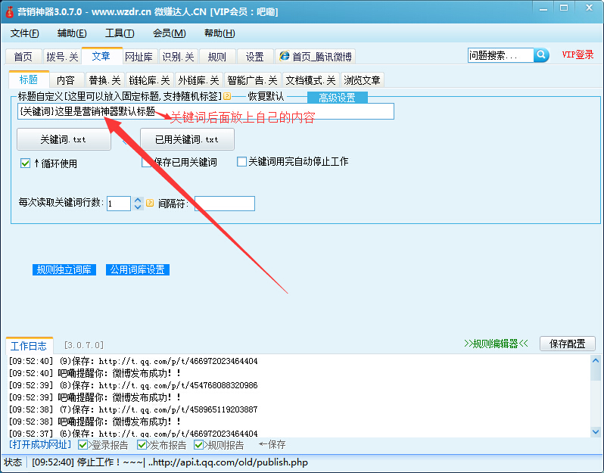Minimize the application window
Image resolution: width=604 pixels, height=473 pixels.
coord(543,8)
